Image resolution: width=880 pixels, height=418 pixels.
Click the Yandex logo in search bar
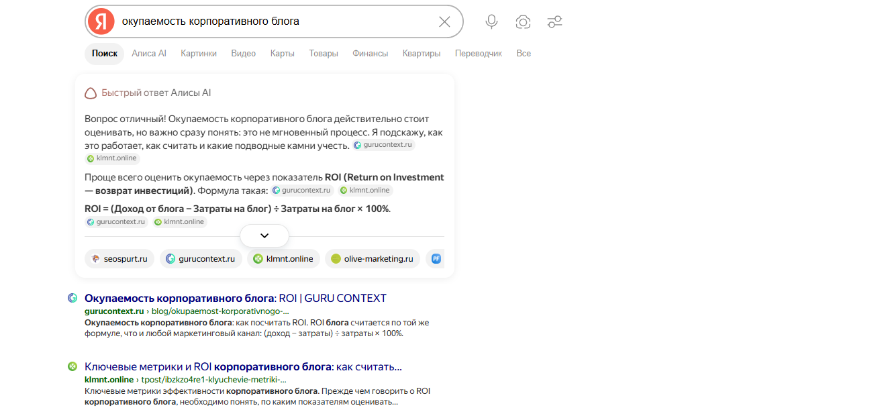pos(101,21)
